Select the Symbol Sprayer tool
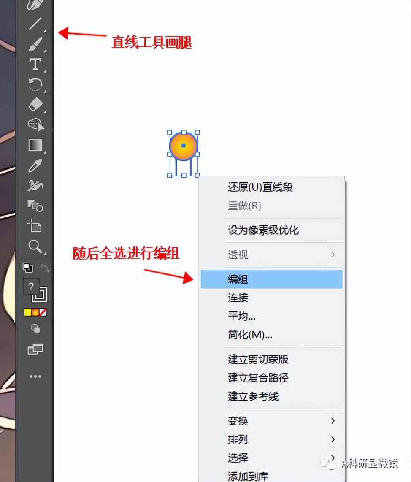The image size is (411, 482). coord(35,185)
